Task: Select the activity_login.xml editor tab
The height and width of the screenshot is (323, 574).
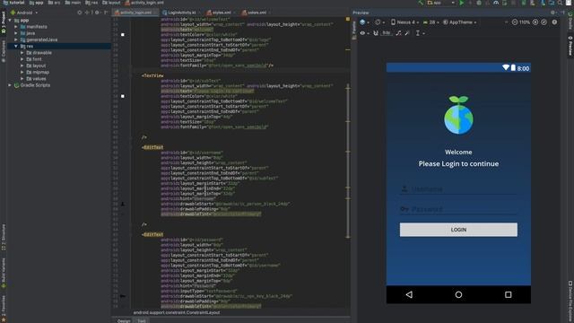Action: point(135,13)
